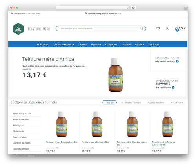Open the Elimination menu
The height and width of the screenshot is (166, 196).
(x=111, y=44)
